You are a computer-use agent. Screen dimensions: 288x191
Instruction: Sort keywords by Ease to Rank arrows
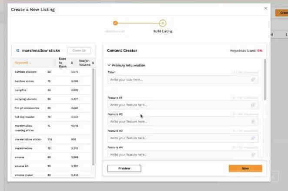(x=72, y=63)
